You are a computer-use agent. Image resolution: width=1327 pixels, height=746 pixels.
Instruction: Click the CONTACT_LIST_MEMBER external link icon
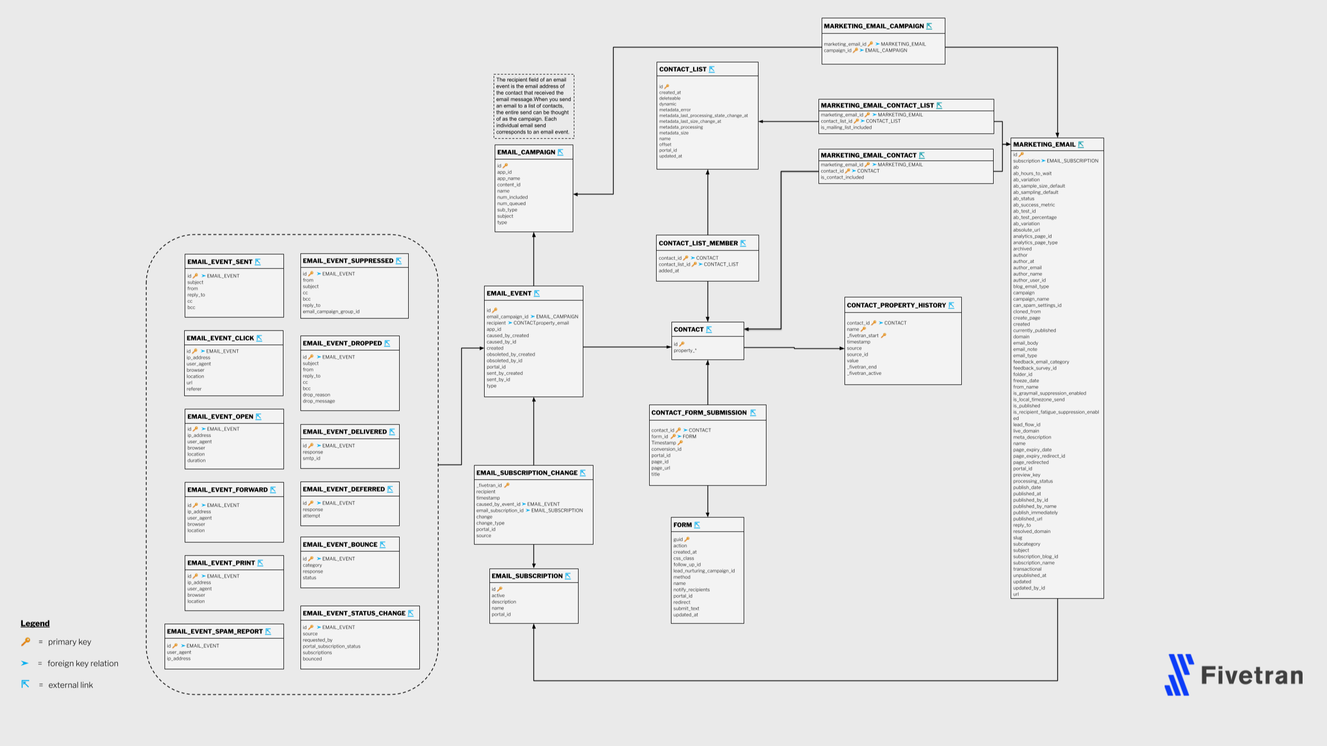743,244
